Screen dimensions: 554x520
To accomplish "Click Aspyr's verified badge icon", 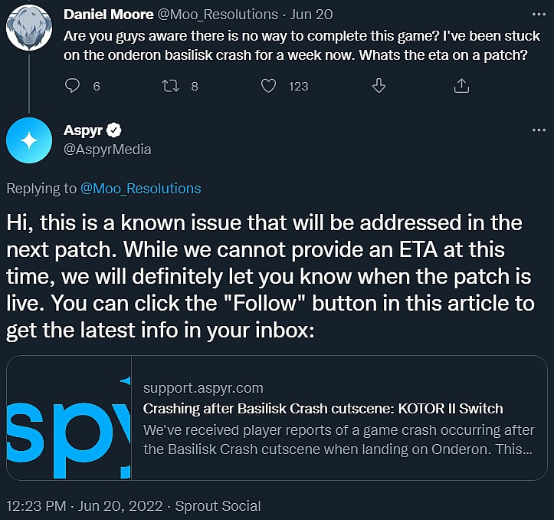I will [x=115, y=130].
